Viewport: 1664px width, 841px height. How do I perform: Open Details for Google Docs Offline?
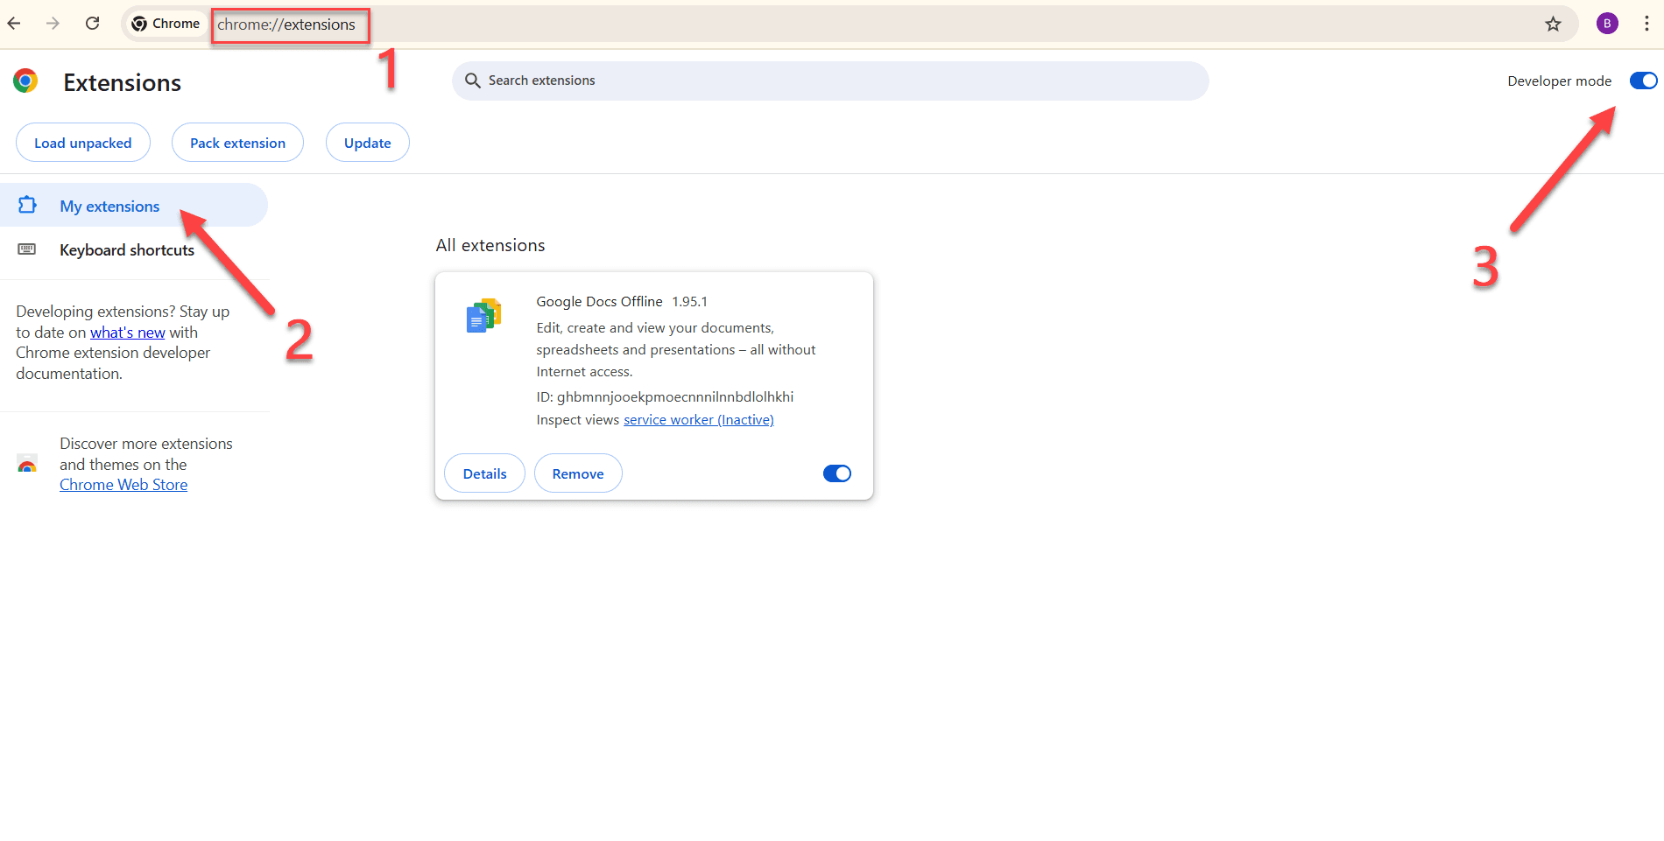(484, 473)
